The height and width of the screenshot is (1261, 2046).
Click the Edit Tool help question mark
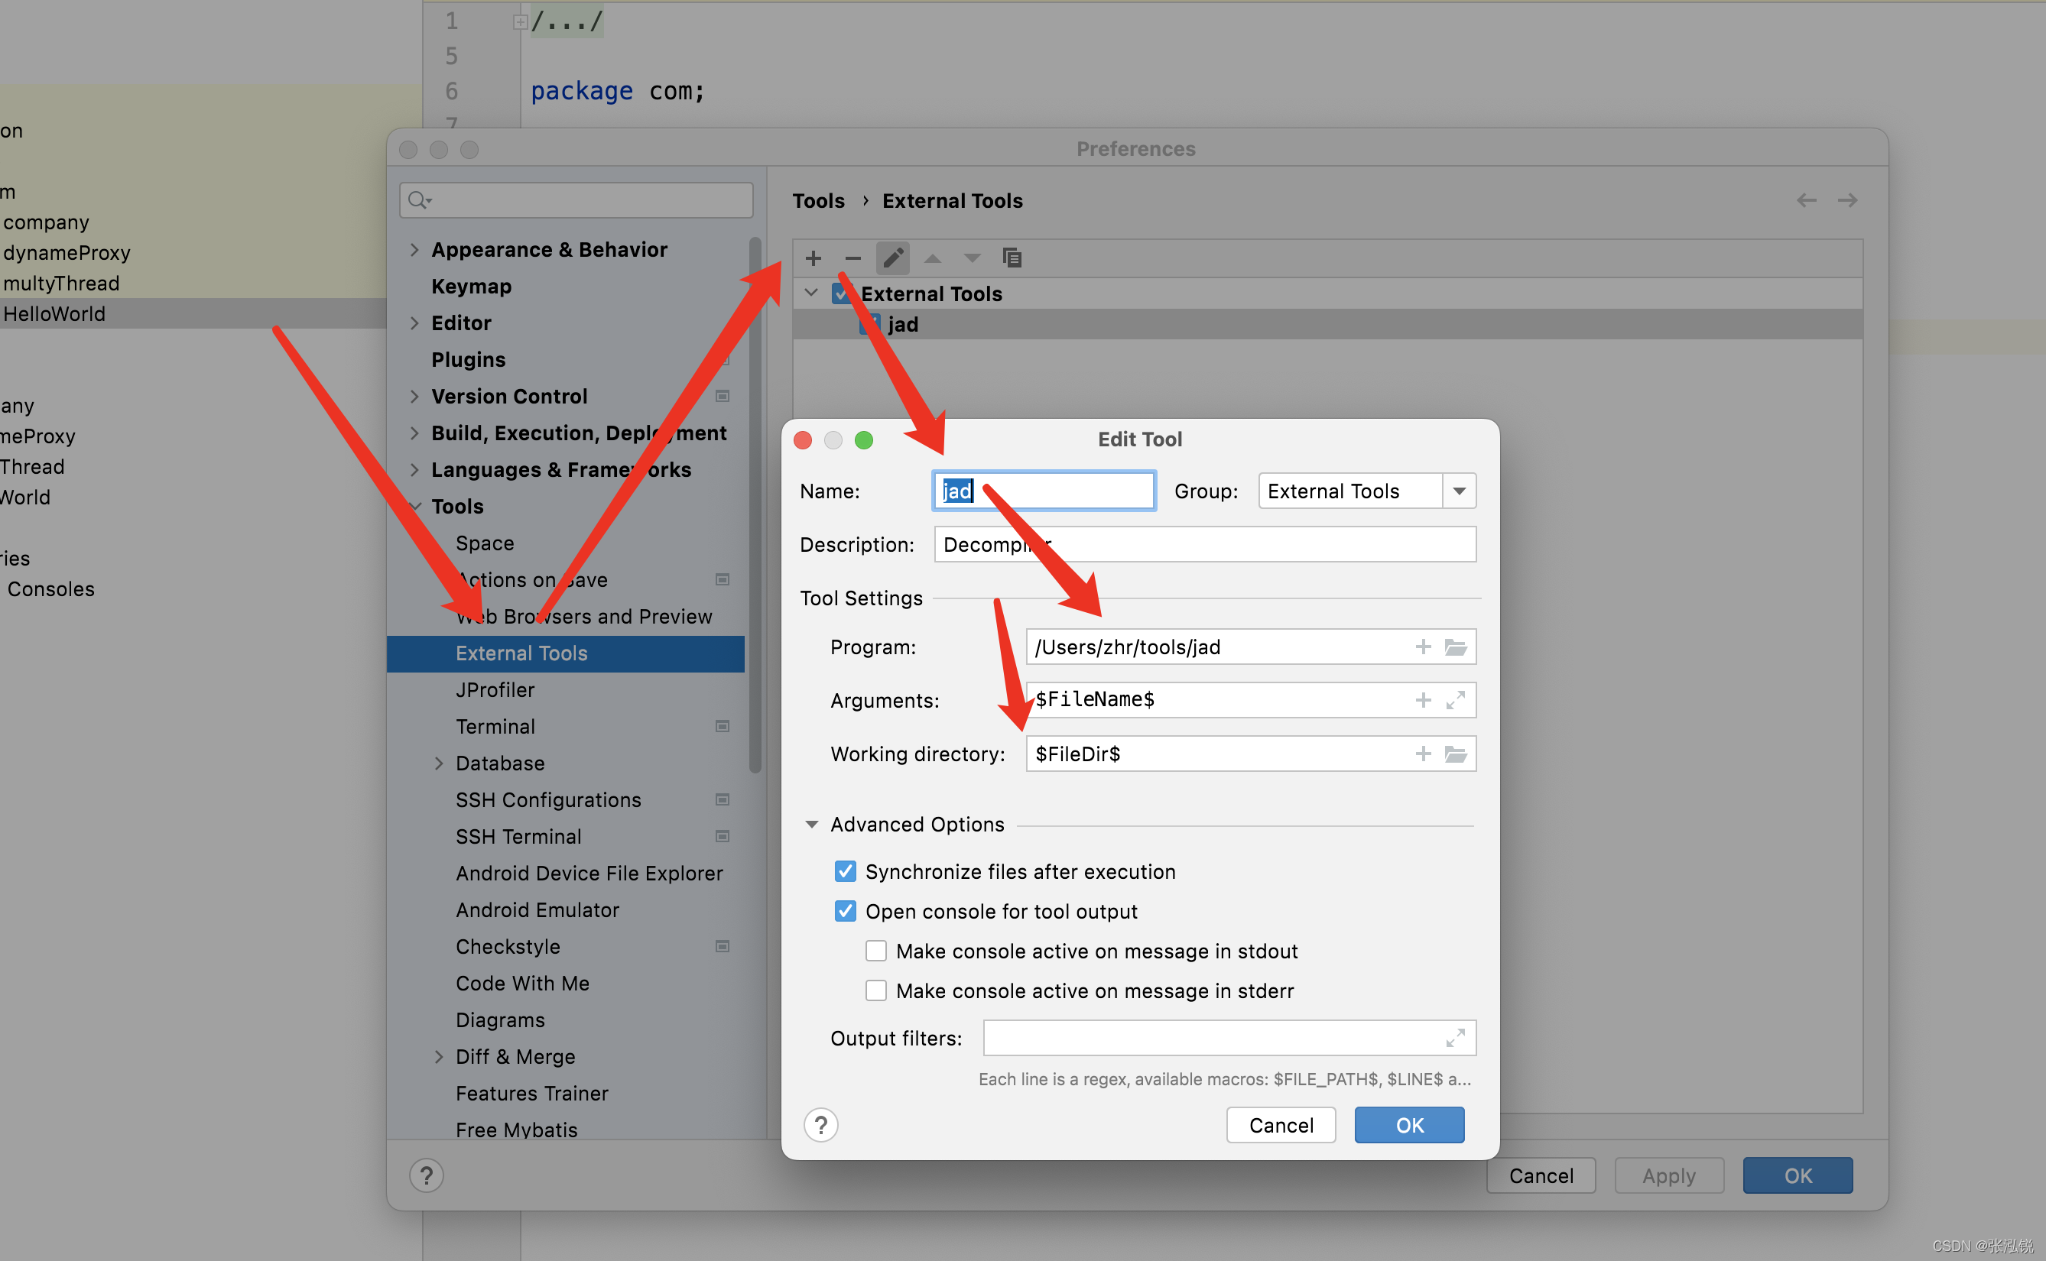coord(820,1125)
